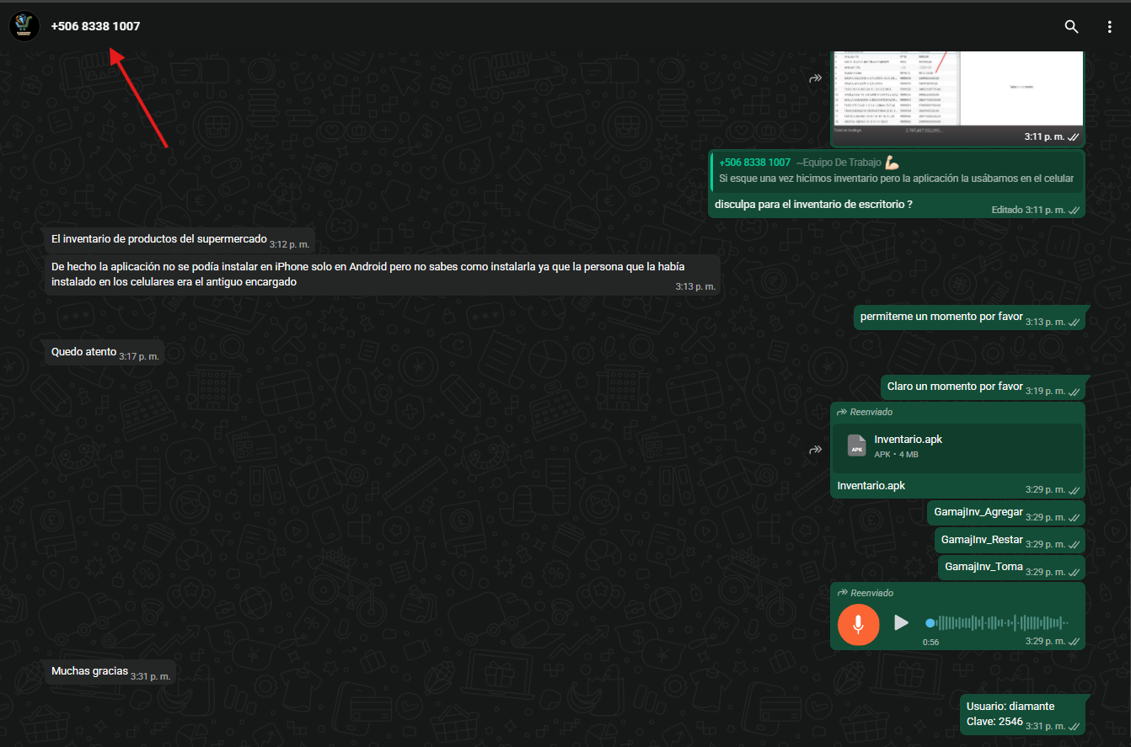Forward the Inventario.apk file using arrow icon
Image resolution: width=1131 pixels, height=747 pixels.
pos(815,450)
